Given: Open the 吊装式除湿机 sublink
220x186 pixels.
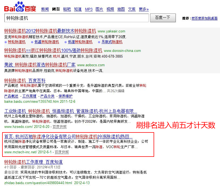Looking at the screenshot, I should coord(112,42).
